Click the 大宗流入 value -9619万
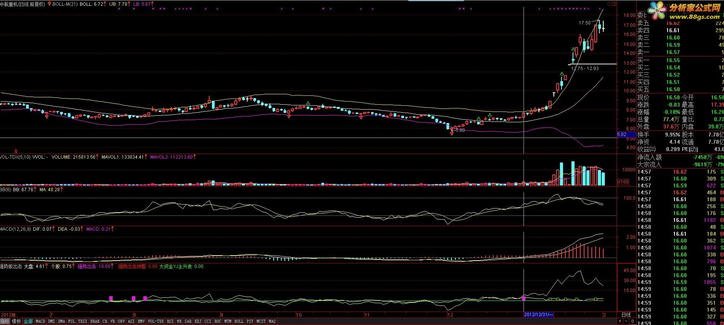724x325 pixels. (703, 165)
